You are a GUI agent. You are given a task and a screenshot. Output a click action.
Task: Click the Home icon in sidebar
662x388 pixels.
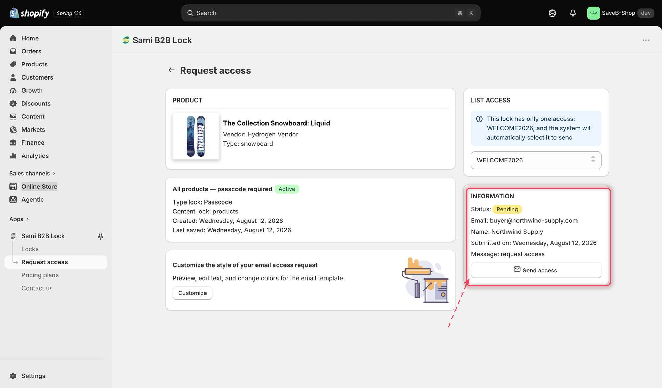click(13, 38)
